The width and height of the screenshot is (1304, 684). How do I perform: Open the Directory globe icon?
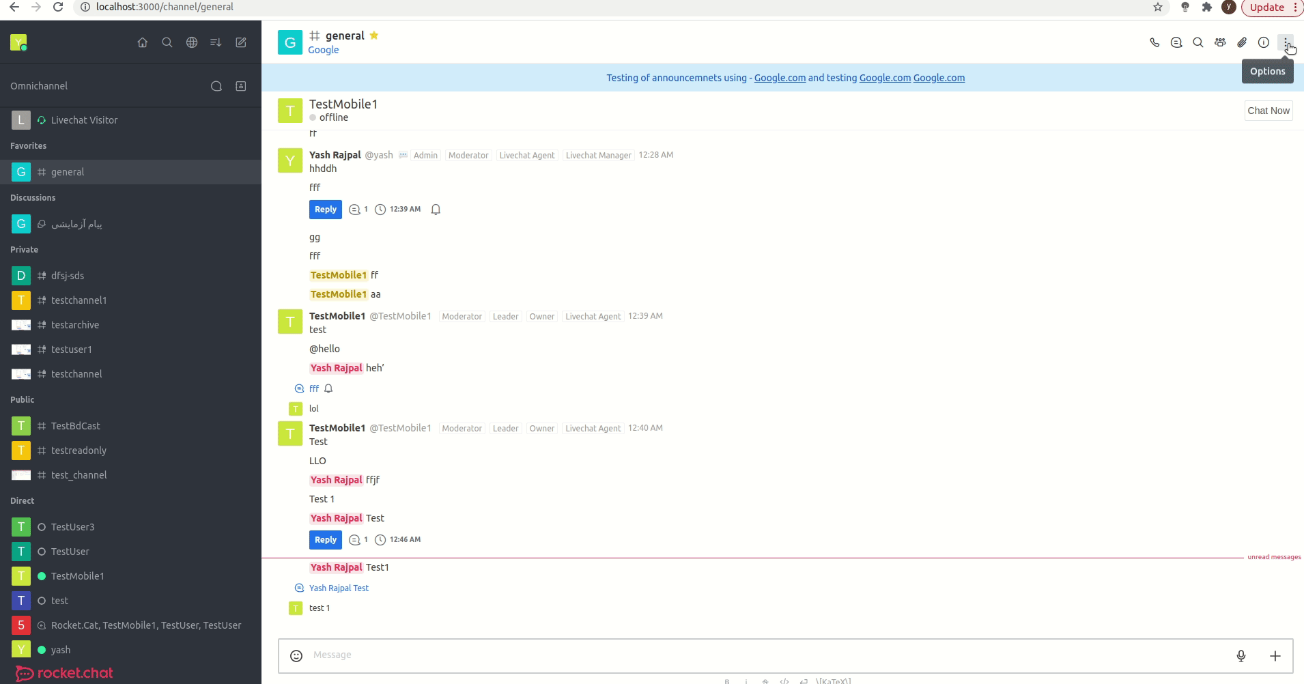click(x=192, y=42)
